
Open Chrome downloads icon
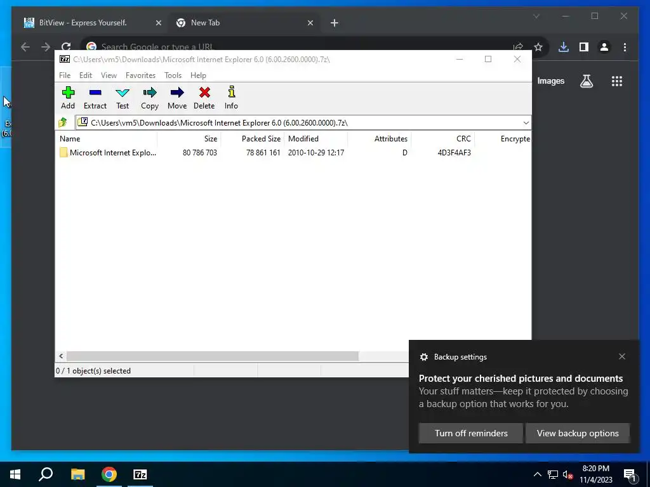[x=564, y=47]
